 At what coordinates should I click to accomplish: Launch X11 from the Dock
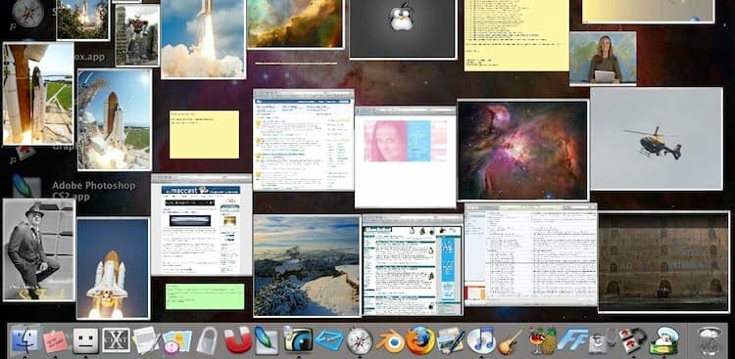pos(116,340)
